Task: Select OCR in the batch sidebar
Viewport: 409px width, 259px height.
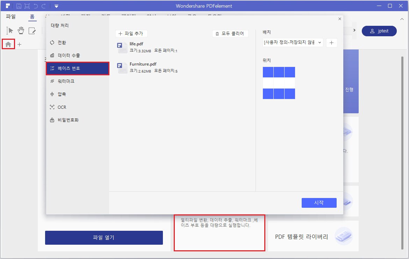Action: 78,107
